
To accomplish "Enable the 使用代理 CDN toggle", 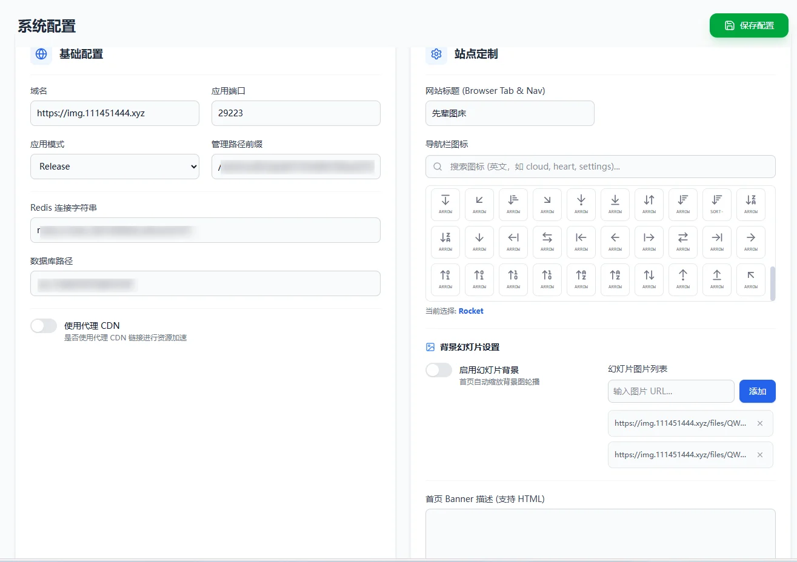I will coord(44,326).
